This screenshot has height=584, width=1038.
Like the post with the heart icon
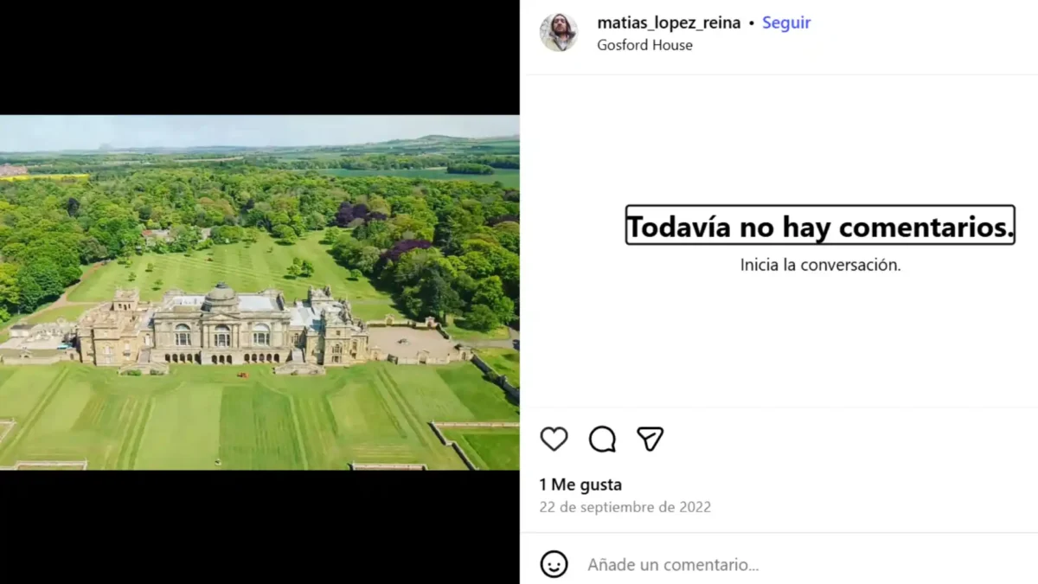pos(554,440)
